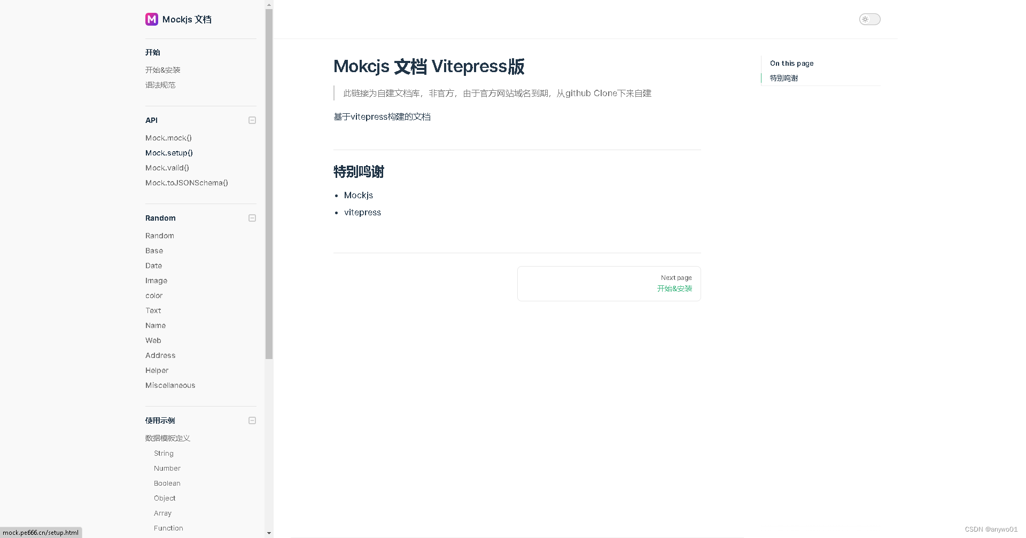Collapse the Random sidebar section

[x=252, y=218]
